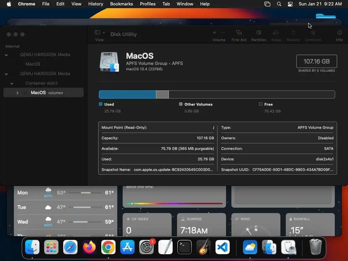Click the MacOS disk drive thumbnail
348x261 pixels.
pyautogui.click(x=109, y=62)
